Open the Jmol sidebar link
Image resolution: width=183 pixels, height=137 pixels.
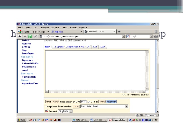click(25, 70)
